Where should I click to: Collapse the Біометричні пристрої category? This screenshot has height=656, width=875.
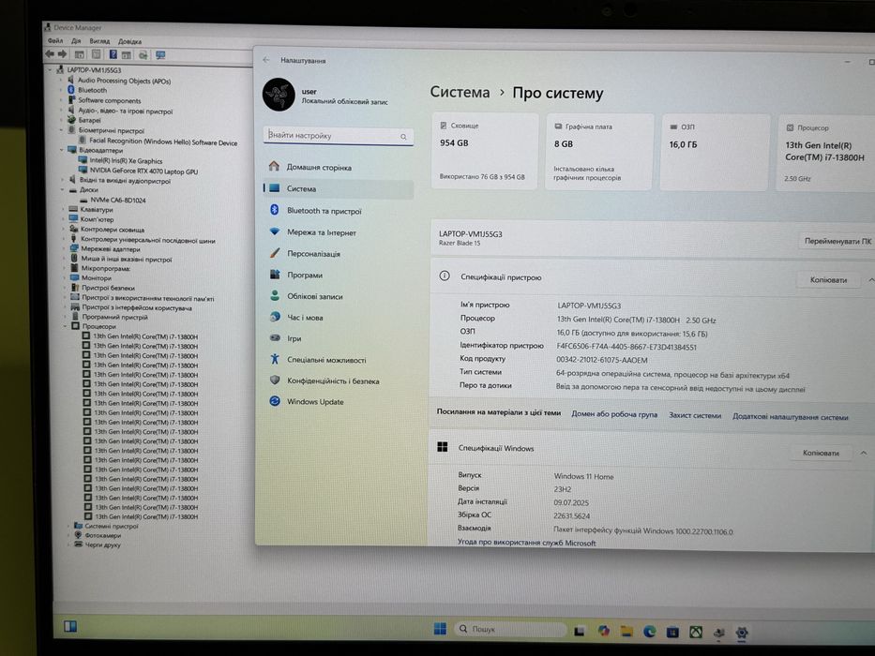click(x=61, y=130)
